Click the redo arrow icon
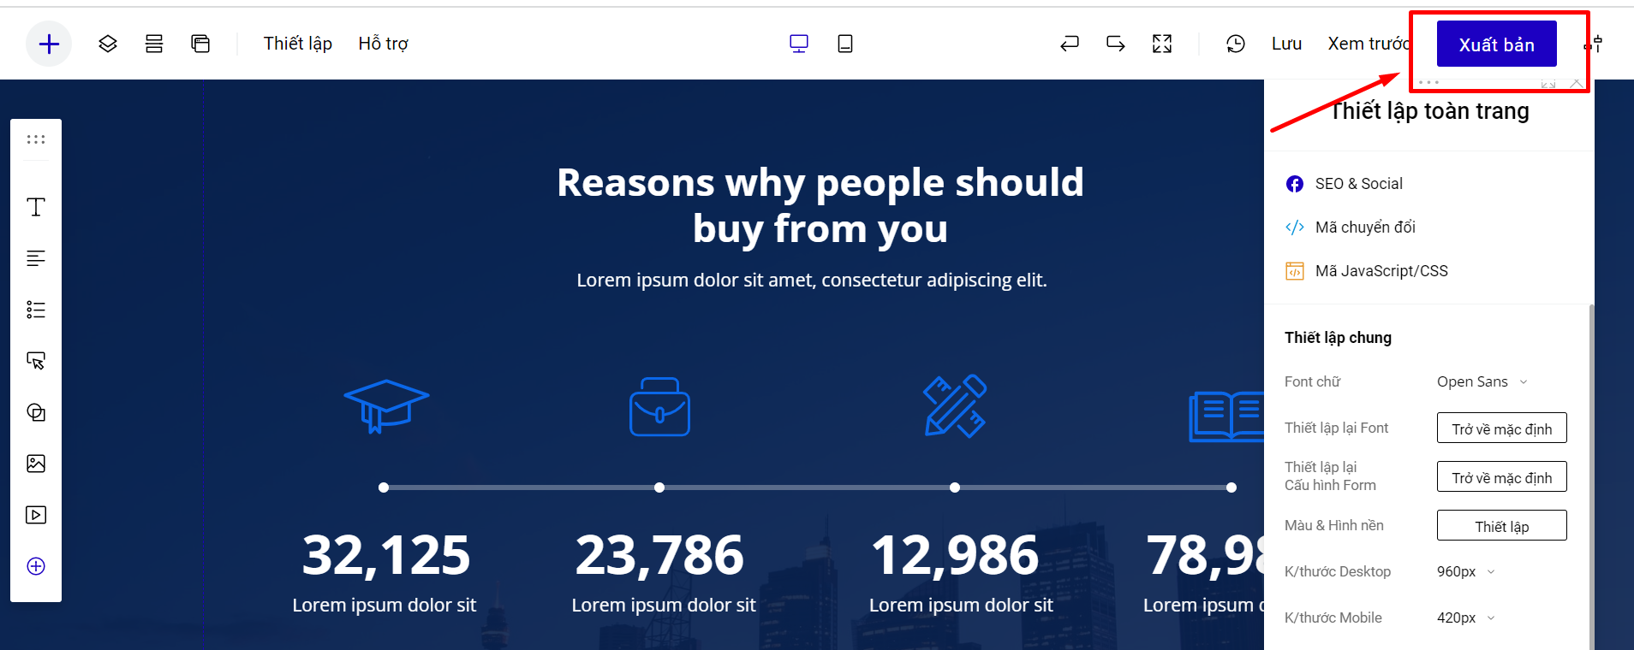1634x650 pixels. [x=1116, y=44]
